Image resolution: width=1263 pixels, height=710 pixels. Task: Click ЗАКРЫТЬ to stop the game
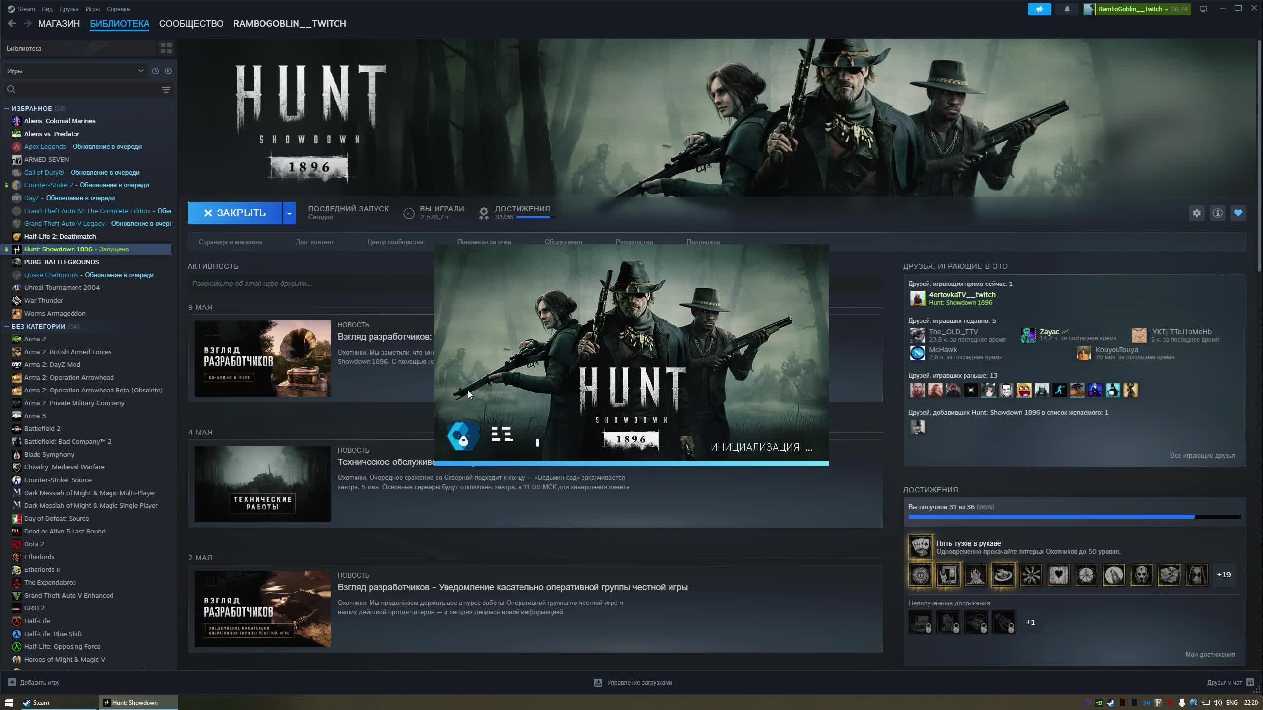(235, 213)
